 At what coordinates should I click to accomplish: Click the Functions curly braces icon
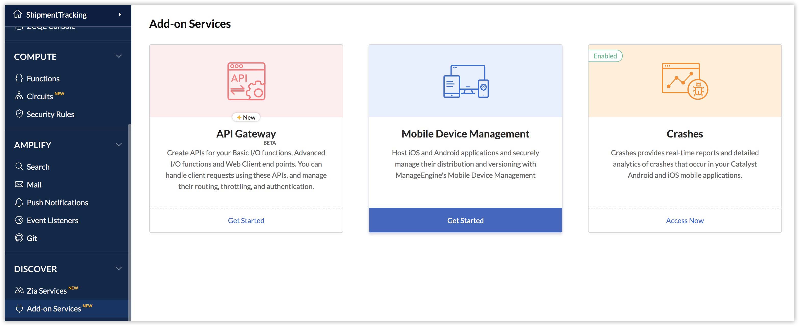(x=19, y=78)
